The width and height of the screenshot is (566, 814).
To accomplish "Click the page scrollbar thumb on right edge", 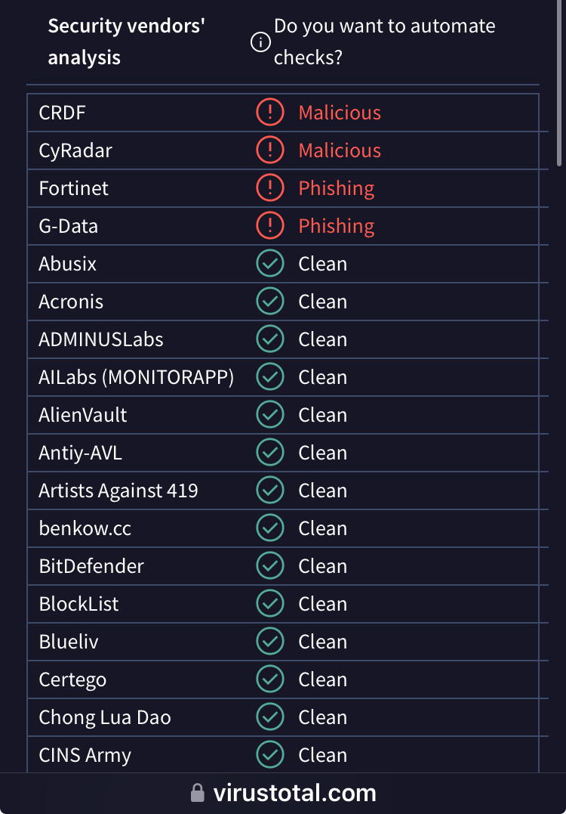I will (559, 83).
